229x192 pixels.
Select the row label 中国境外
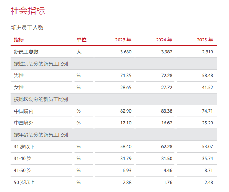pos(24,123)
